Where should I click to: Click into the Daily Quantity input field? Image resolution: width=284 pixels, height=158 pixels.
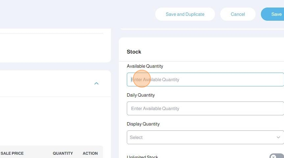[205, 108]
